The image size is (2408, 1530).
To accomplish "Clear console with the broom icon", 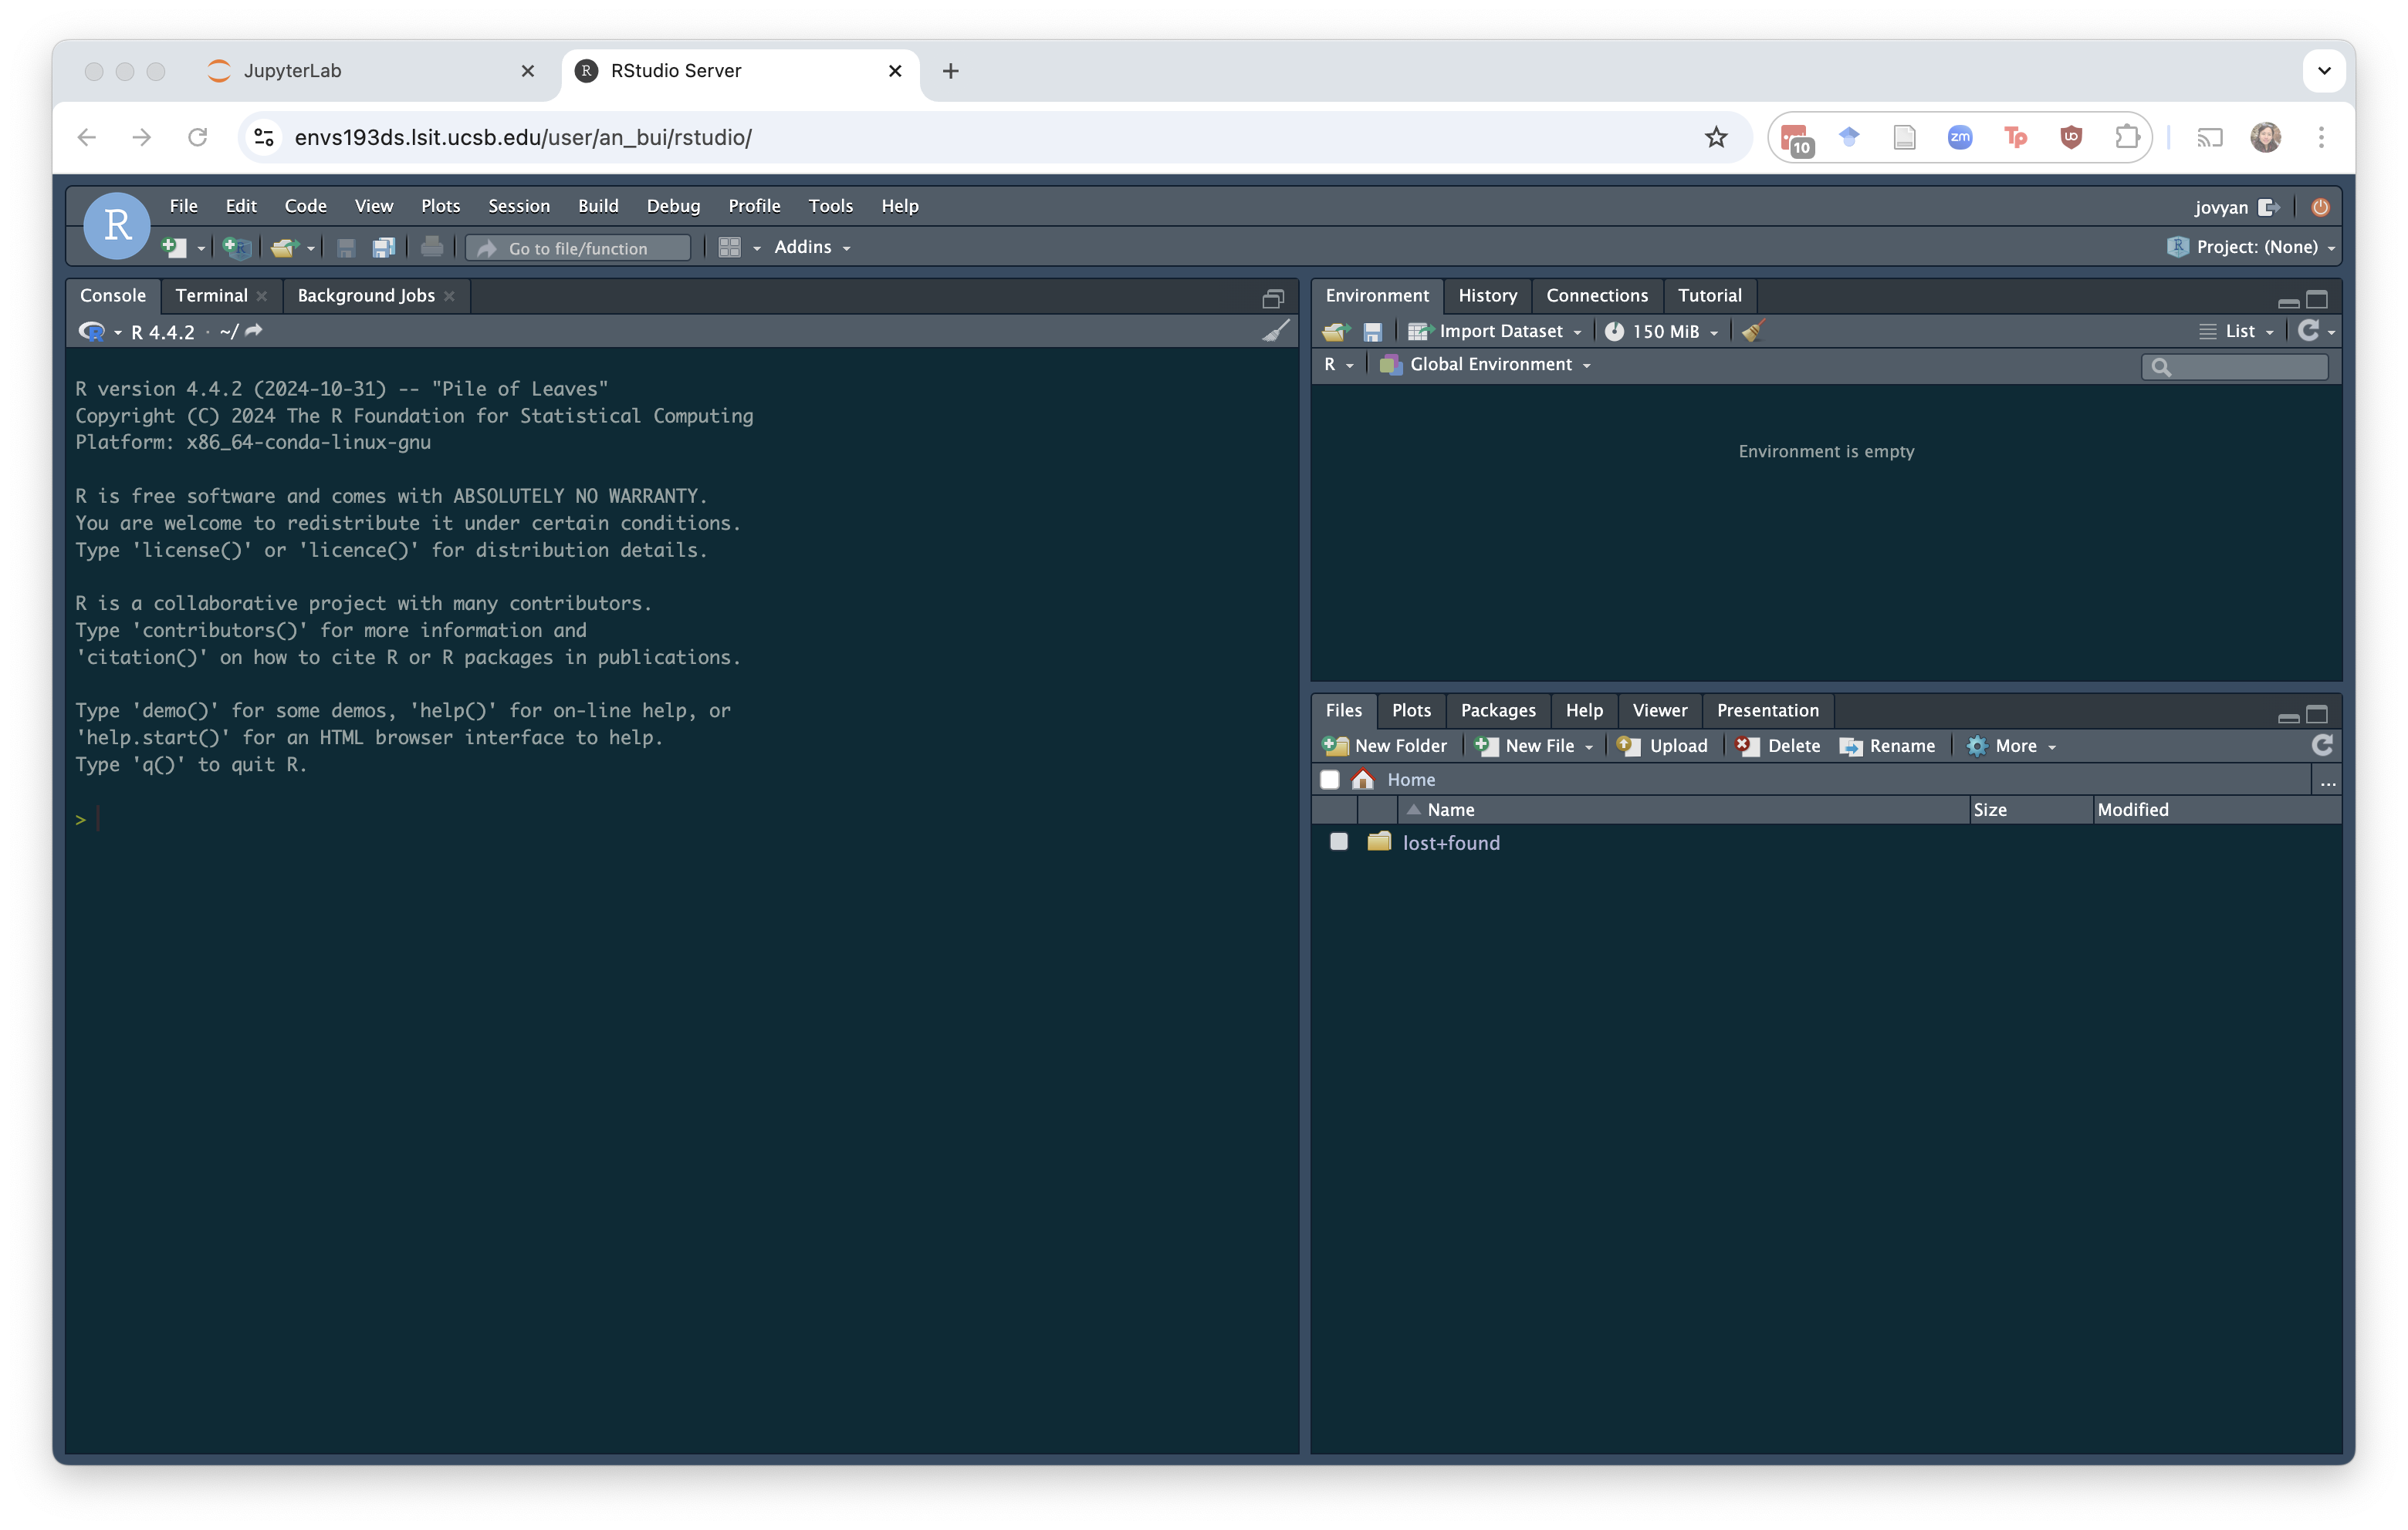I will click(x=1275, y=331).
